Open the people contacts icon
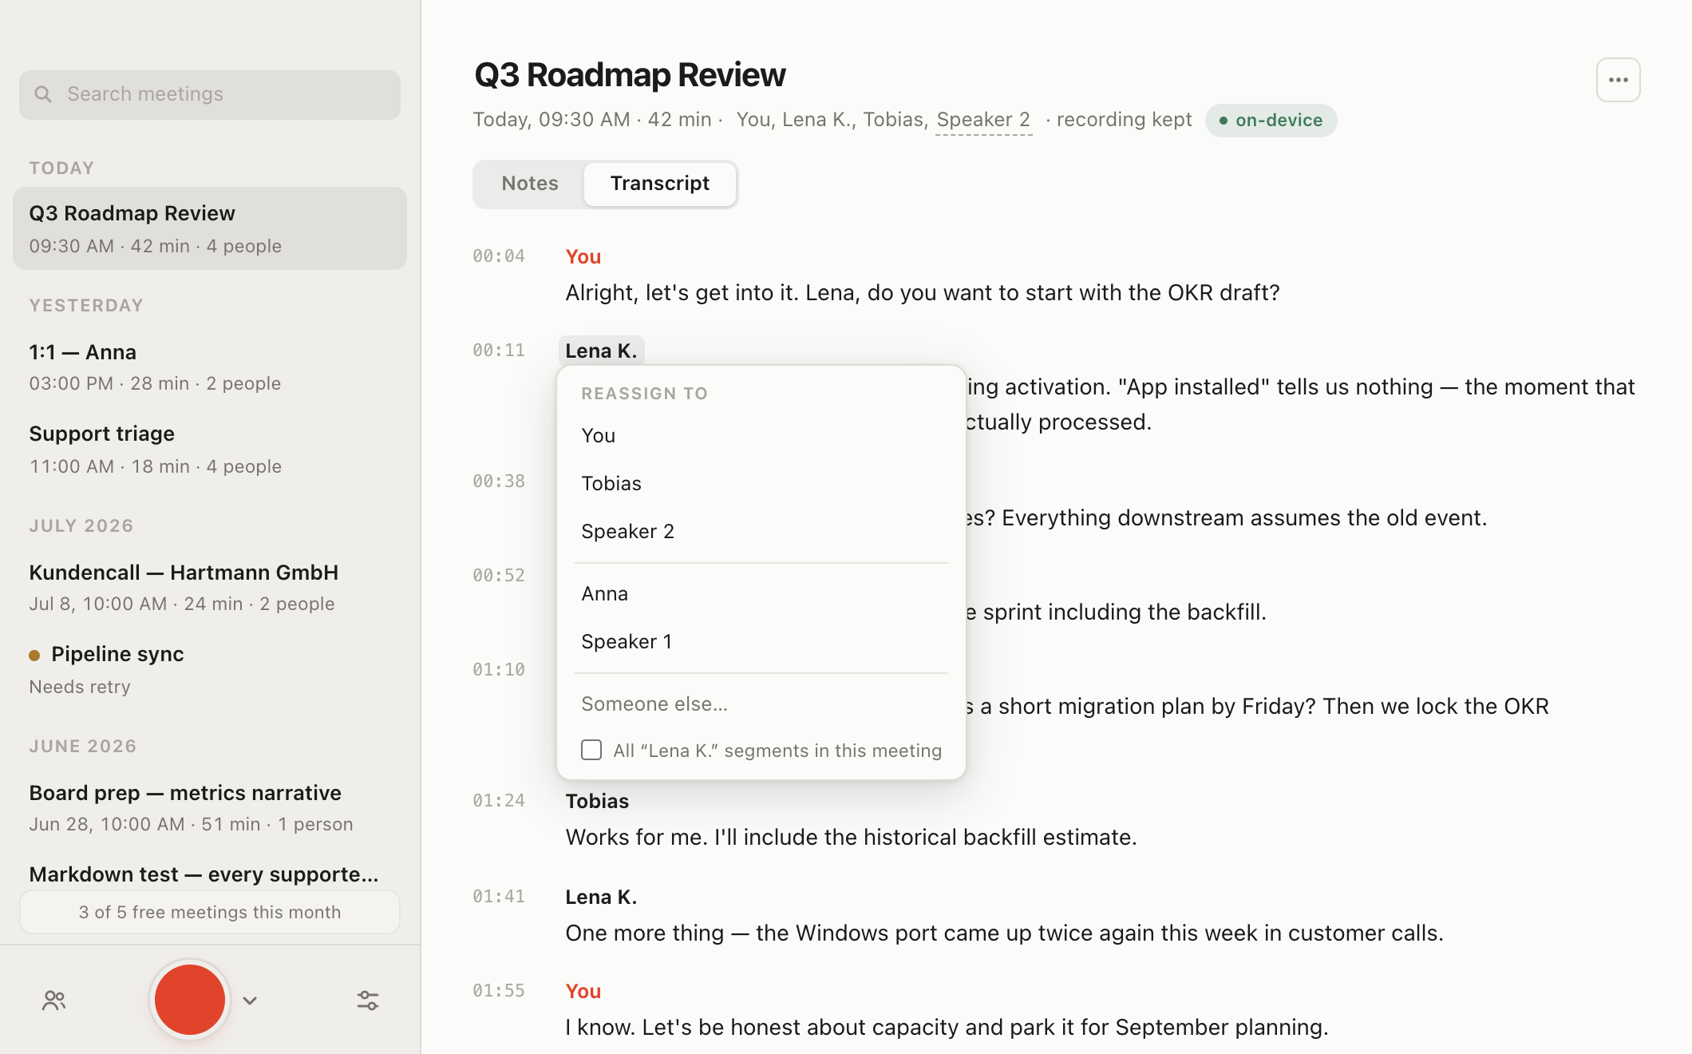The height and width of the screenshot is (1054, 1692). coord(53,1001)
